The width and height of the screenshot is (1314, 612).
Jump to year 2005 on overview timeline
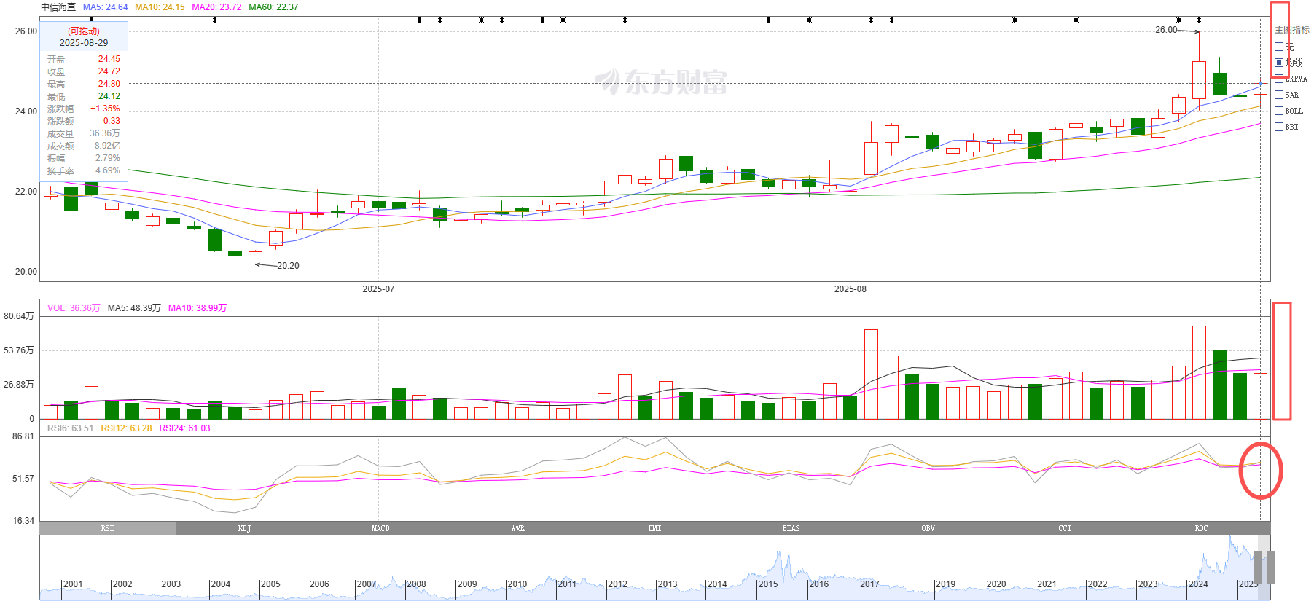(x=270, y=584)
